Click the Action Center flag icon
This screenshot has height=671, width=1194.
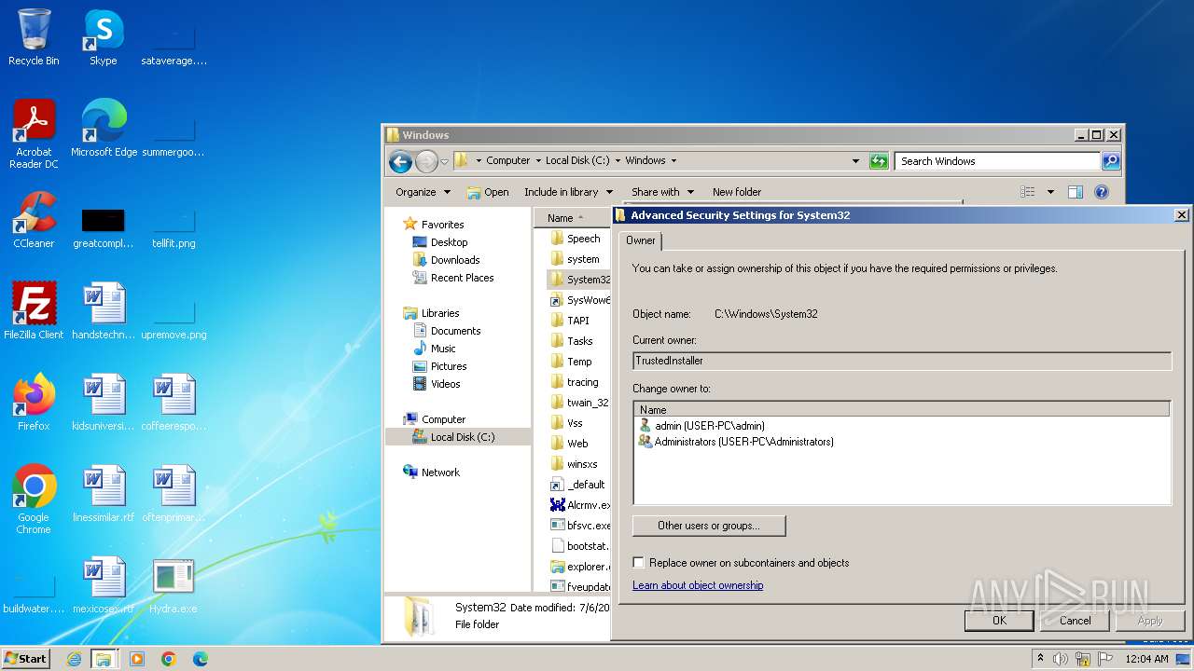1105,659
